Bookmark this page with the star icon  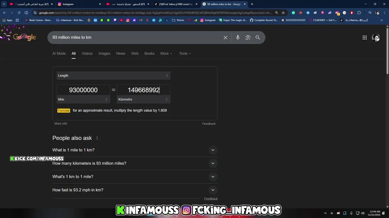[283, 13]
